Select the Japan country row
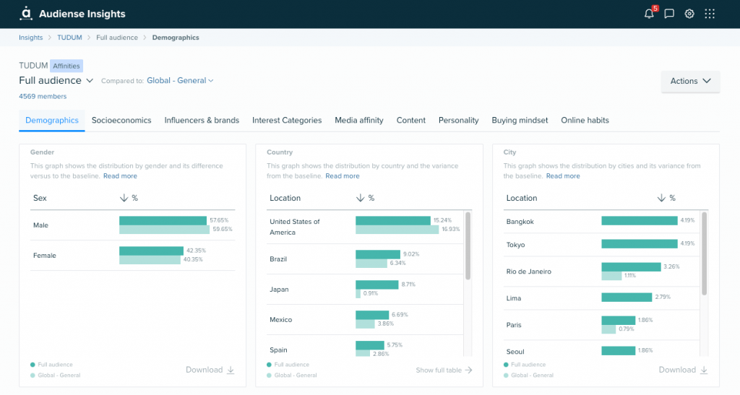The height and width of the screenshot is (395, 740). pos(365,289)
